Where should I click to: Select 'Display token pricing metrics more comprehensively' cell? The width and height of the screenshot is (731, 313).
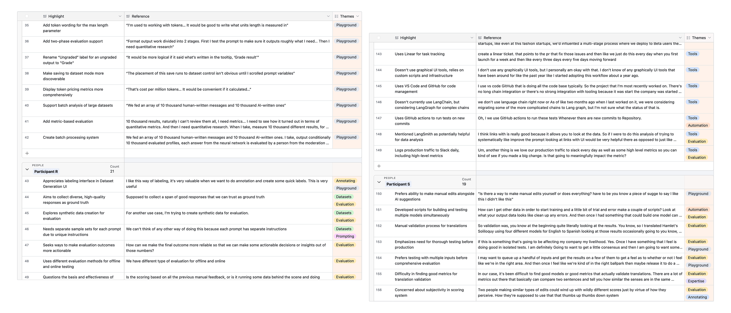pyautogui.click(x=83, y=92)
